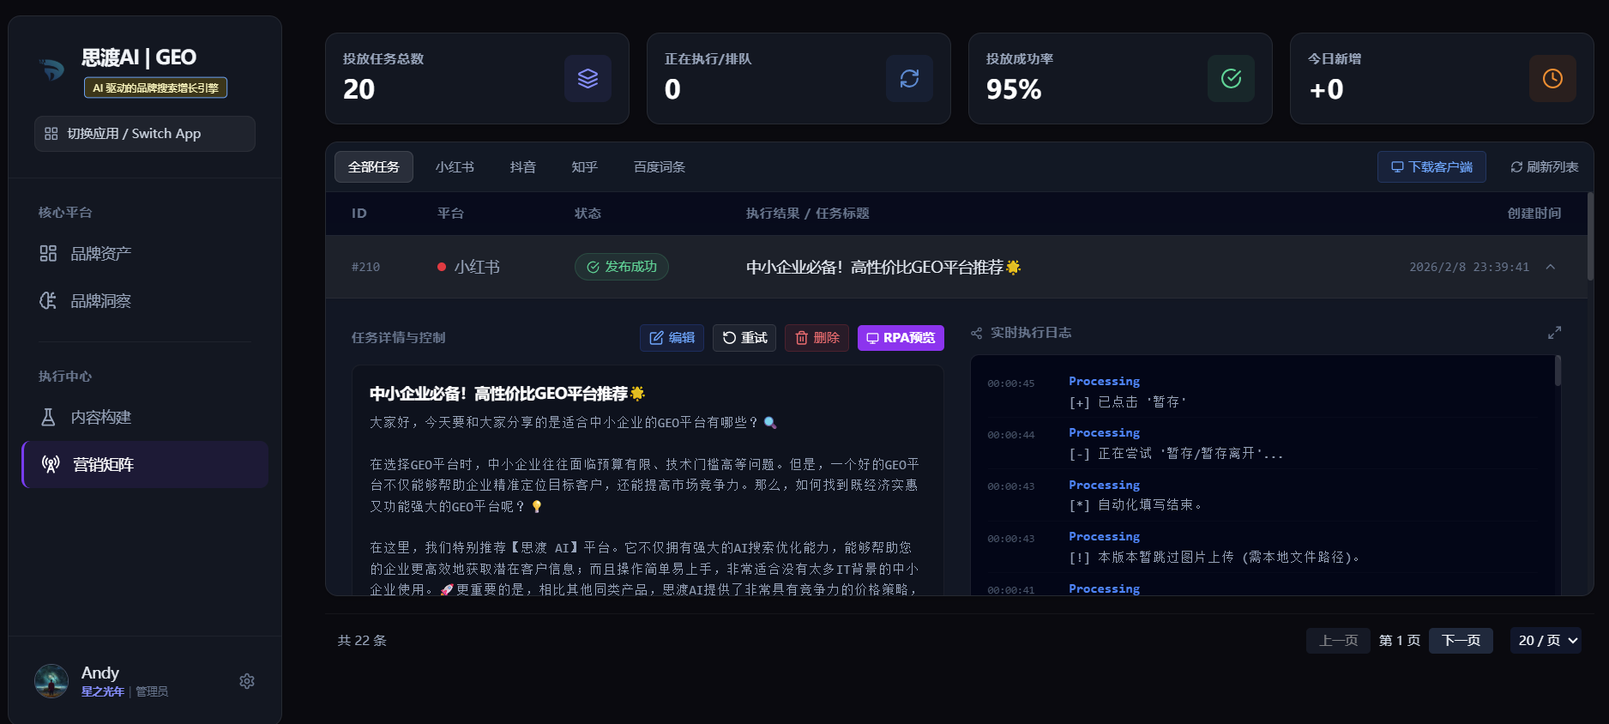This screenshot has height=724, width=1609.
Task: Click the 平台 column header
Action: pyautogui.click(x=450, y=214)
